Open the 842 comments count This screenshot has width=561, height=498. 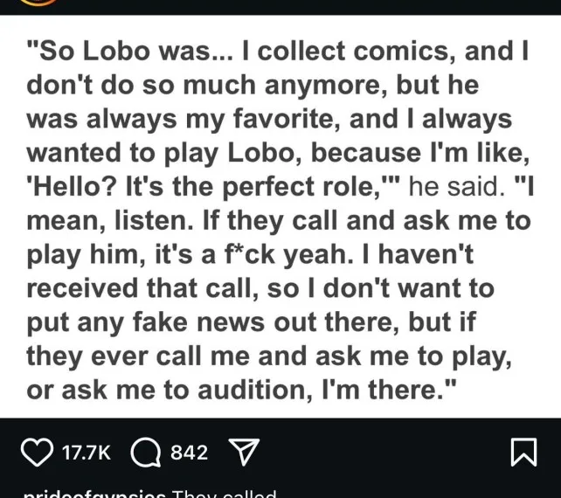189,453
